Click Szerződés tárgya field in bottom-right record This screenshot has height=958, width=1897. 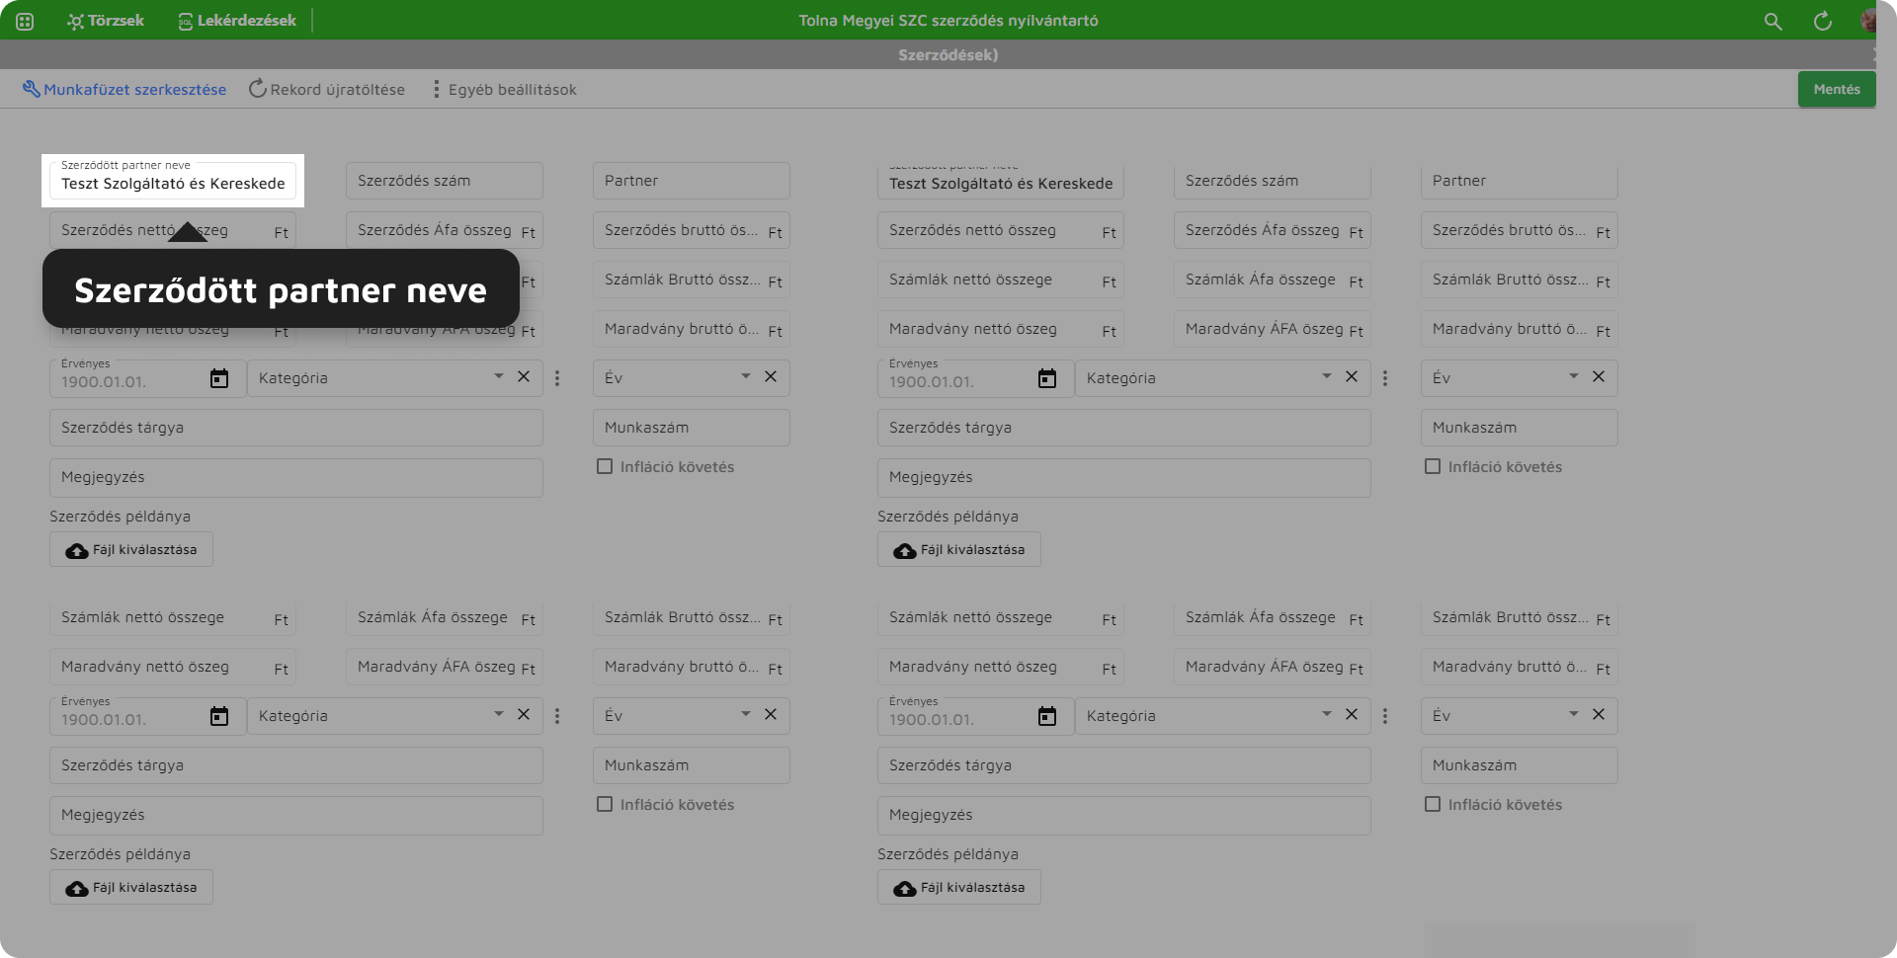point(1124,765)
